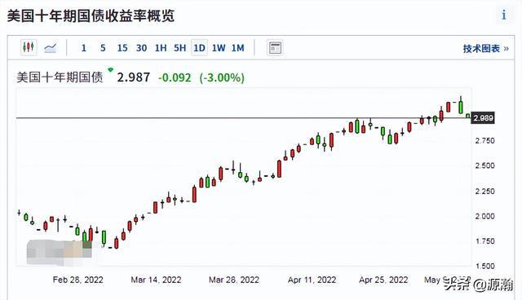Screen dimensions: 522x300
Task: Select the 1 minute interval
Action: point(83,48)
